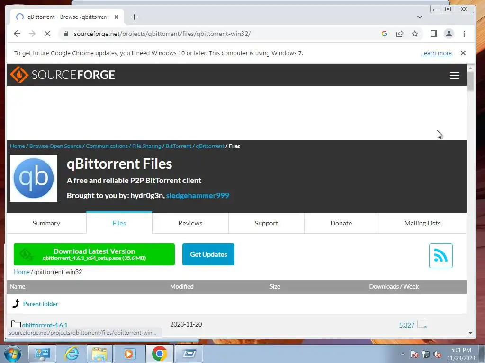Click the Parent folder up-arrow icon
Viewport: 485px width, 363px height.
click(x=16, y=303)
